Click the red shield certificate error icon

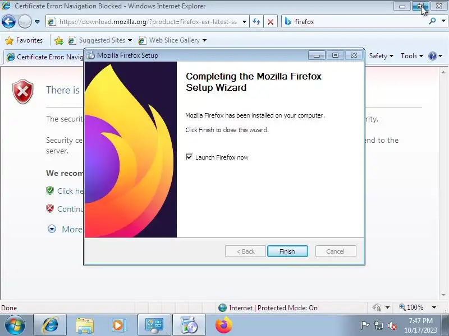pos(23,91)
